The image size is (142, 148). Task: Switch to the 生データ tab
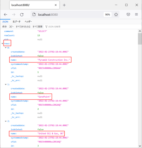17,22
